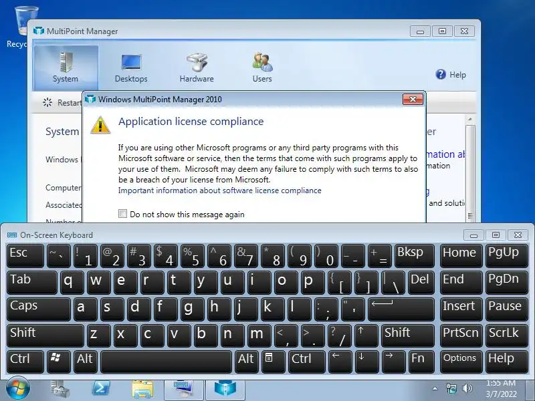This screenshot has width=535, height=401.
Task: Click the Home key
Action: tap(461, 255)
